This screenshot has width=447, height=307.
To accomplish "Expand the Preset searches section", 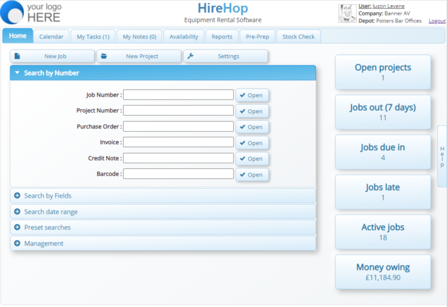I will (163, 227).
